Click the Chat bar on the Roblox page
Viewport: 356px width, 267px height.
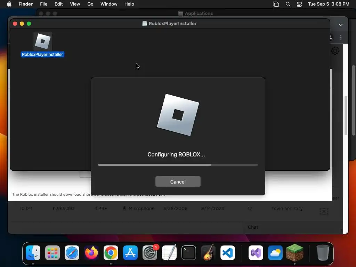point(293,227)
